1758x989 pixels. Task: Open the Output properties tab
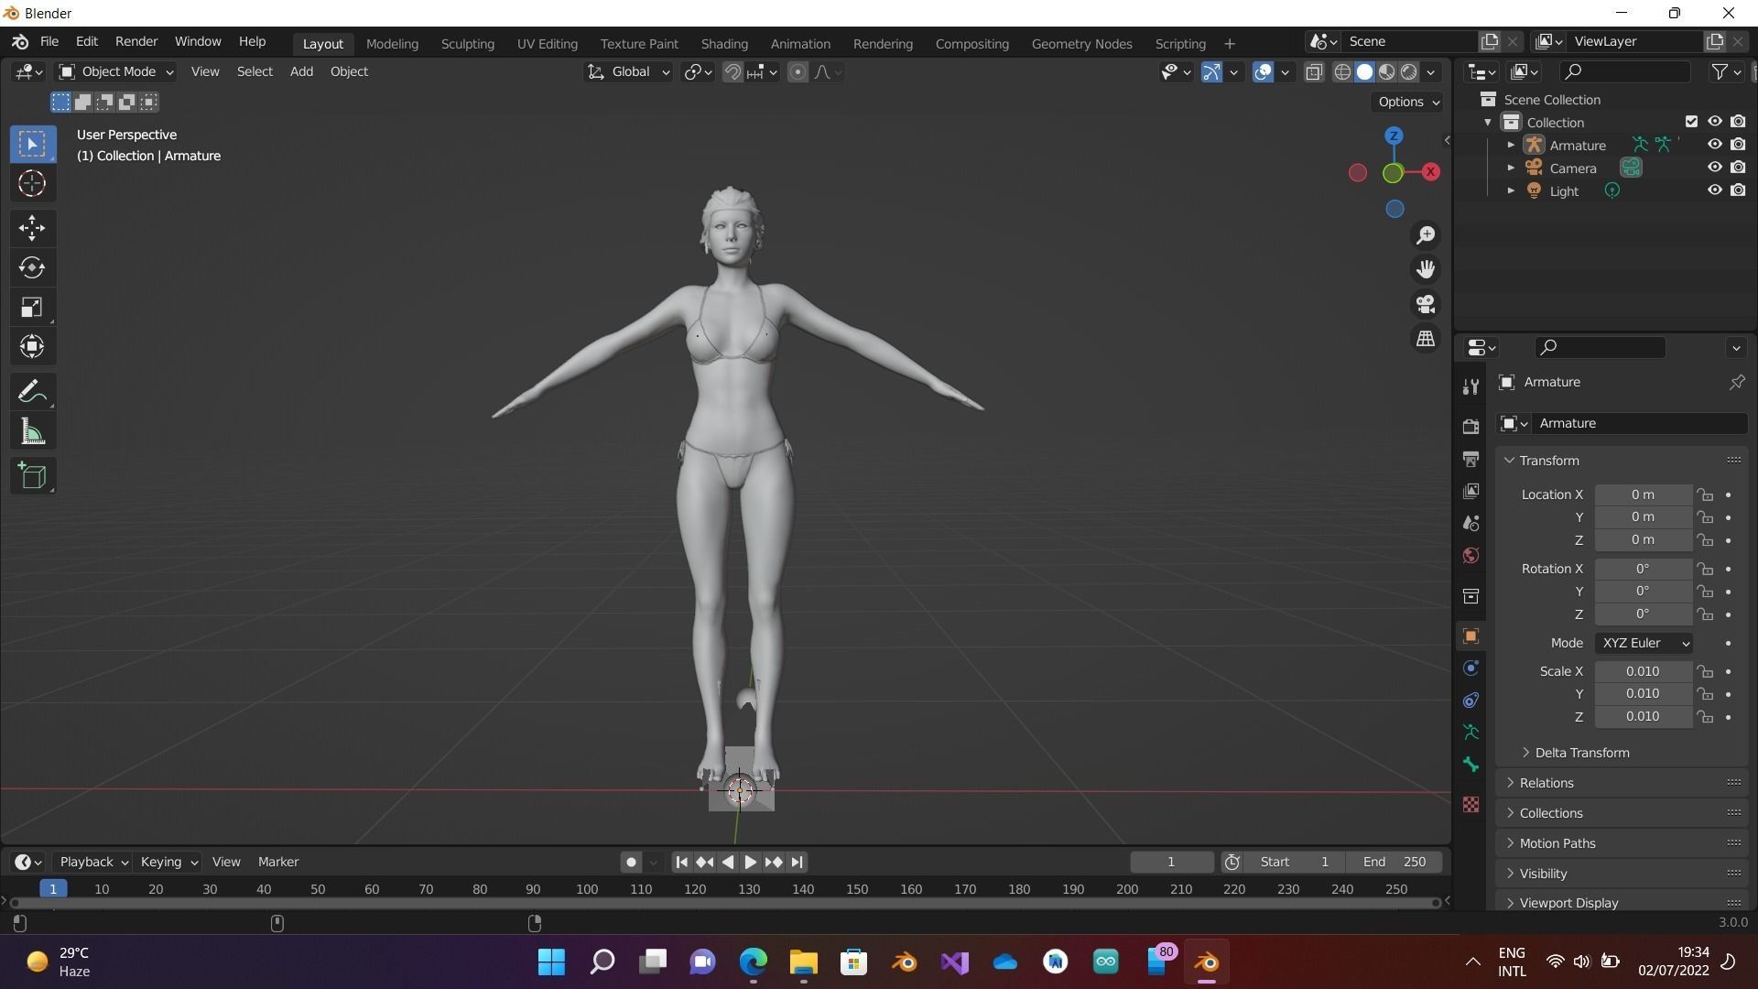[x=1470, y=459]
